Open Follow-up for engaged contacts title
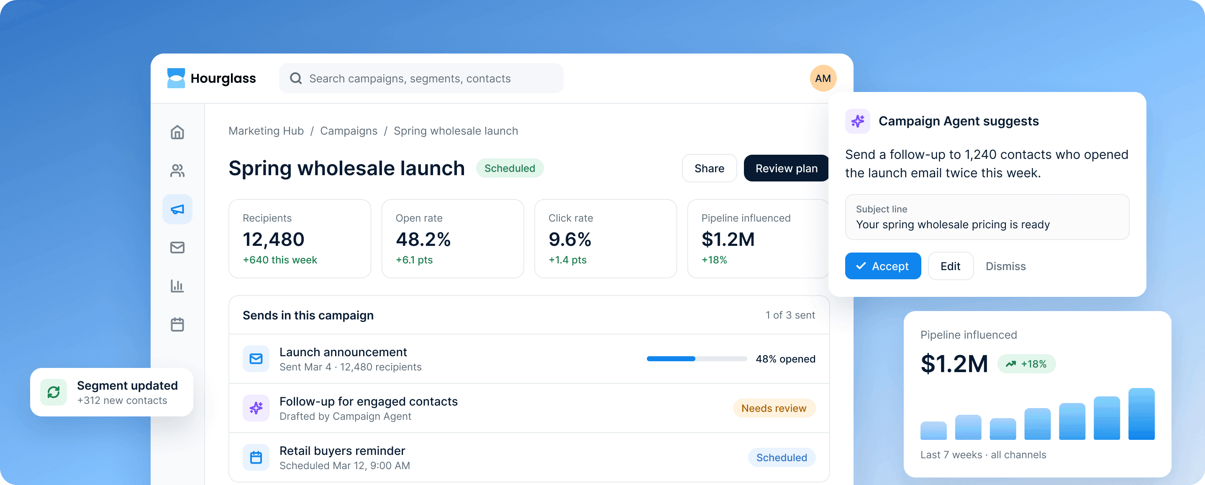This screenshot has height=485, width=1205. [x=368, y=401]
